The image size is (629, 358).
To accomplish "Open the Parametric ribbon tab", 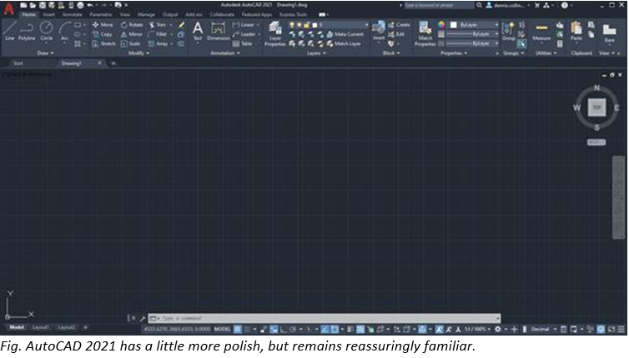I will [101, 14].
